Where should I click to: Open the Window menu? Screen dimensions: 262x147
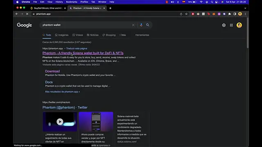(x=102, y=2)
